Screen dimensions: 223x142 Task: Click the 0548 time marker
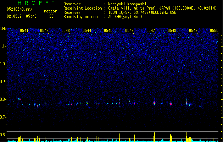click(x=172, y=31)
